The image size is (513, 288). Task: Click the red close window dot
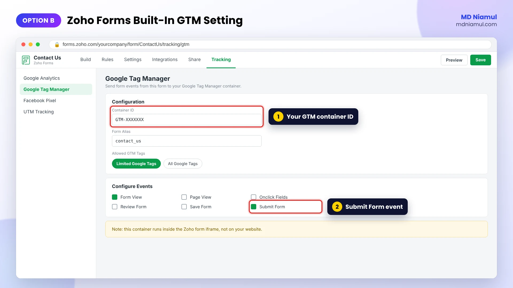[x=24, y=45]
